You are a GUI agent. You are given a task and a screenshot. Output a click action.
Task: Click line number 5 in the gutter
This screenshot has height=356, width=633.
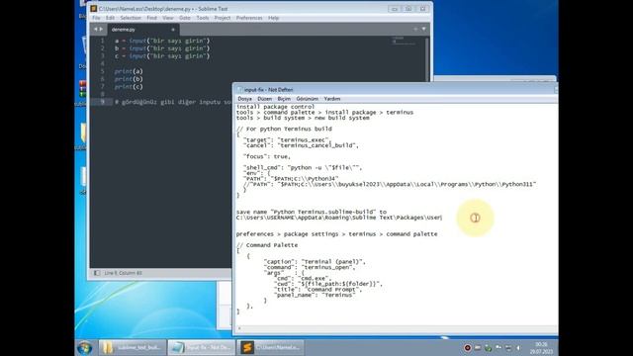click(x=102, y=71)
